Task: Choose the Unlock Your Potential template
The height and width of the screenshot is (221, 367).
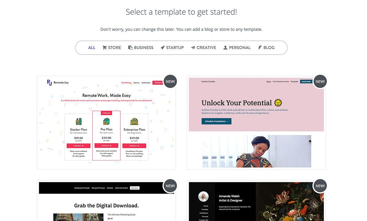Action: [256, 123]
